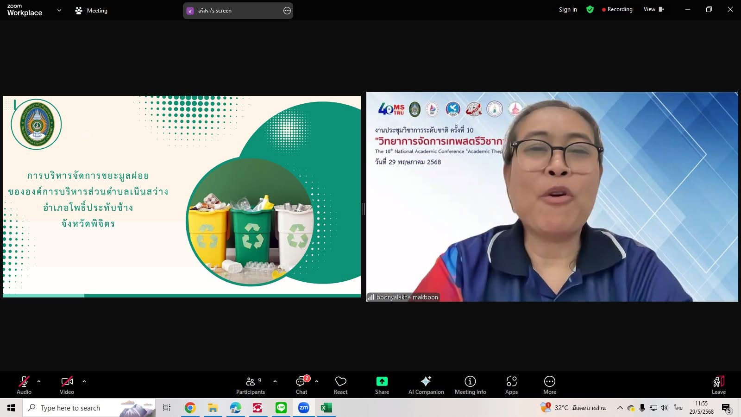Open the More options menu
This screenshot has height=417, width=741.
[549, 385]
